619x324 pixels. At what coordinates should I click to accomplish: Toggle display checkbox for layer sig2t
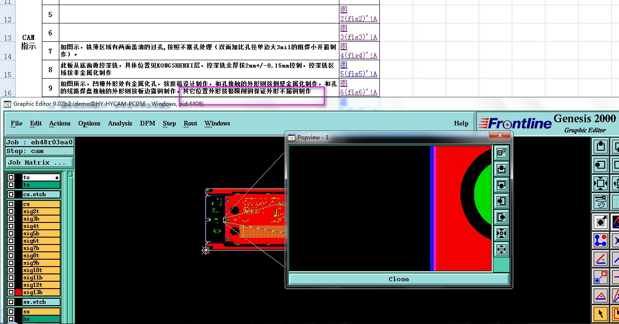(11, 211)
